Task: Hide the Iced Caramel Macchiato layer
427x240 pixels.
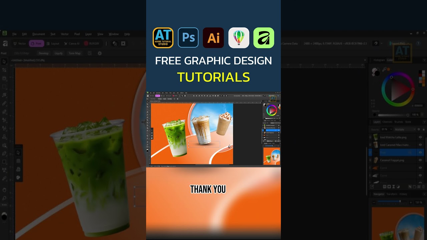Action: coord(420,145)
